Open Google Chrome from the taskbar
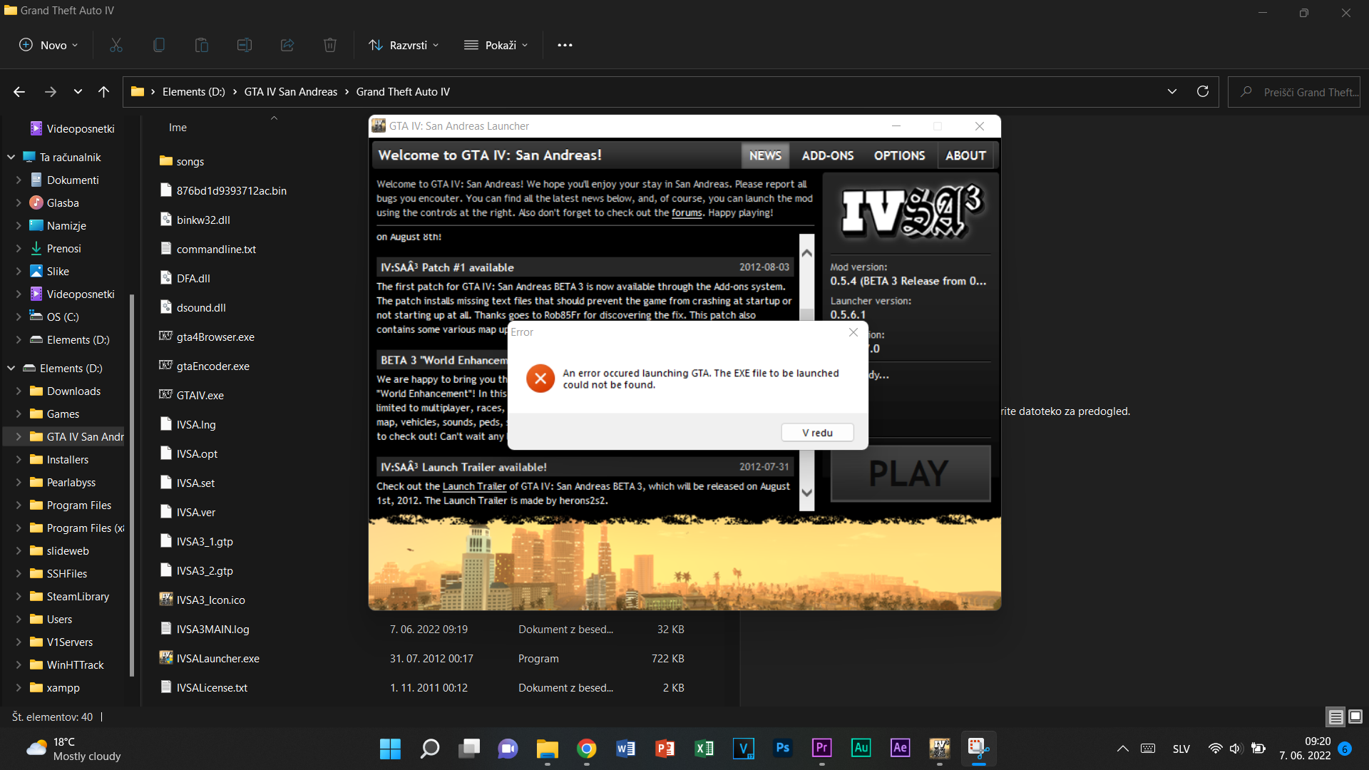1369x770 pixels. tap(587, 748)
